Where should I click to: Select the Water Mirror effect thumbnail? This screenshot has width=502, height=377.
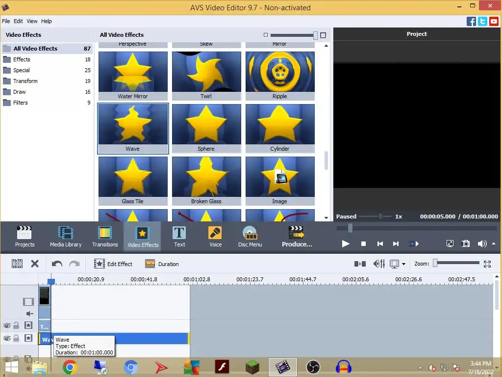133,76
